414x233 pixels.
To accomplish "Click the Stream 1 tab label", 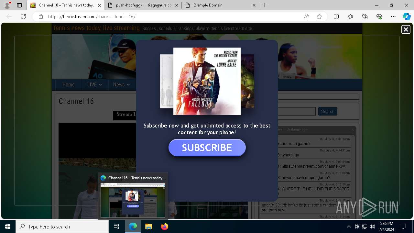I will coord(125,115).
